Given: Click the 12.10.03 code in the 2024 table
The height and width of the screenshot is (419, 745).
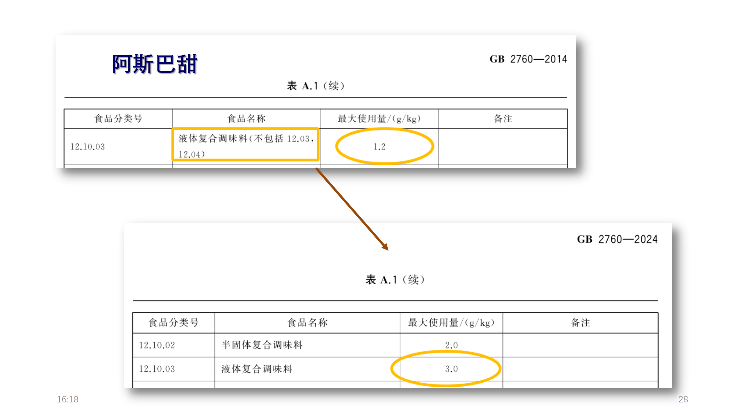Looking at the screenshot, I should click(157, 369).
